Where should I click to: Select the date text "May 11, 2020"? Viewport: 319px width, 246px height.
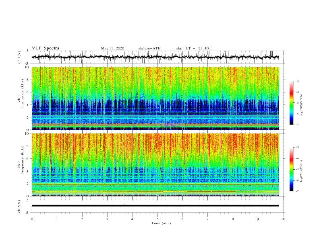tap(112, 48)
